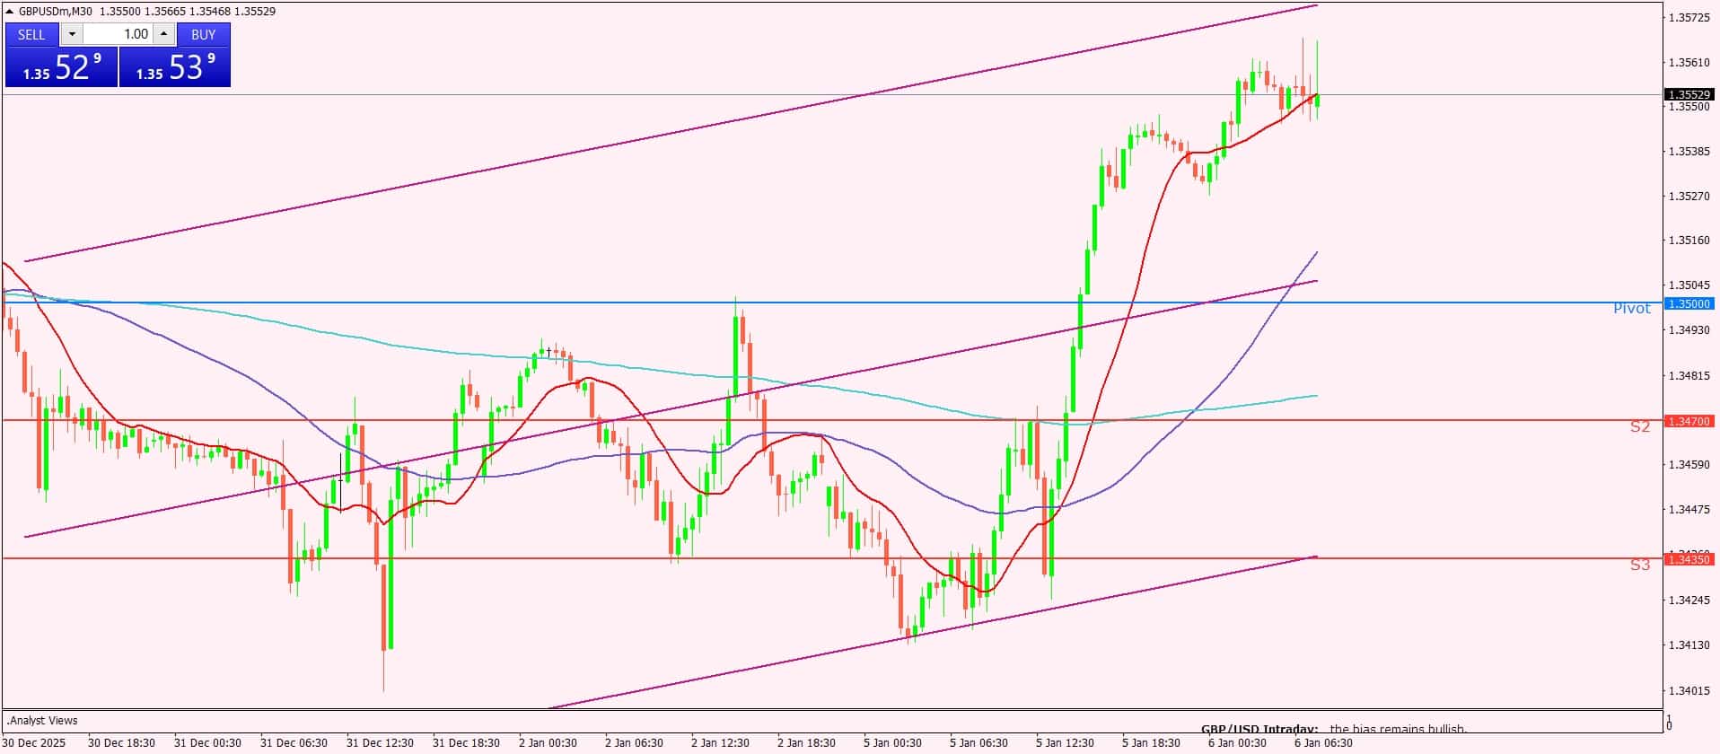
Task: Increase trade volume with the up arrow
Action: point(163,34)
